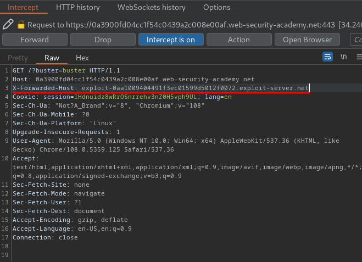Drop the intercepted request

103,40
